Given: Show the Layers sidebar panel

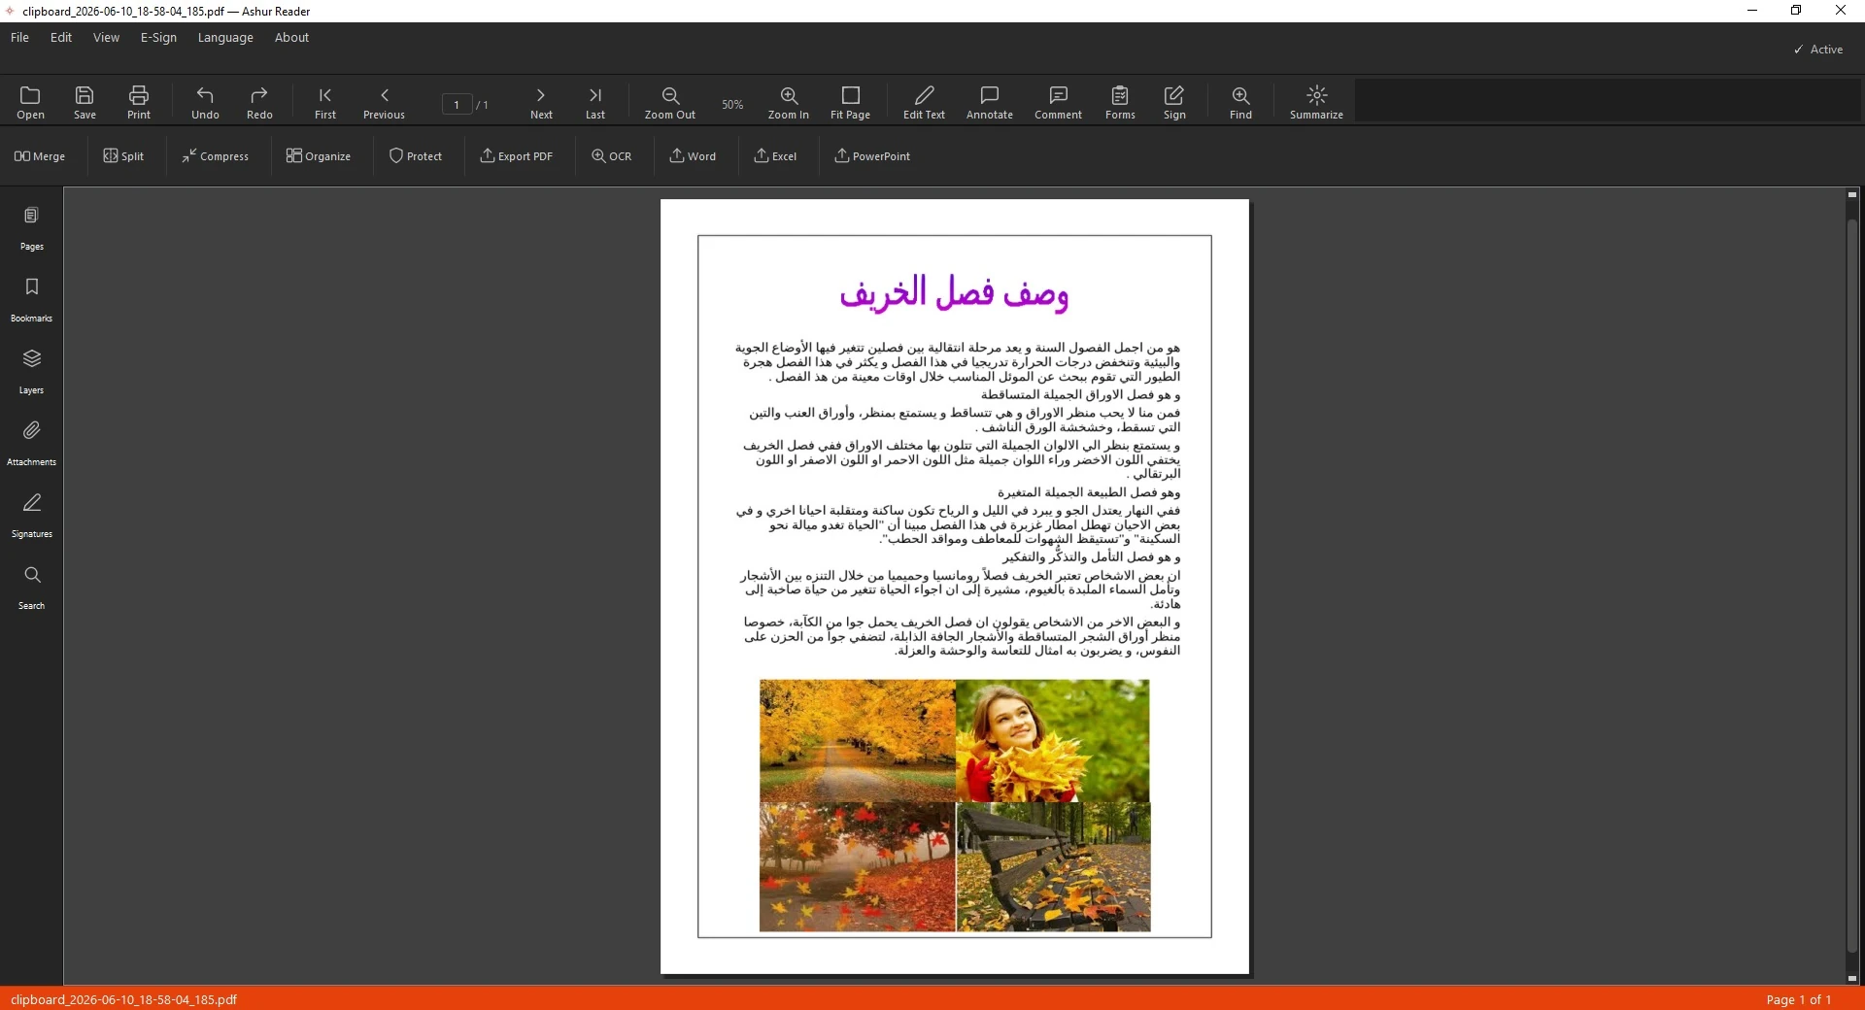Looking at the screenshot, I should tap(31, 373).
